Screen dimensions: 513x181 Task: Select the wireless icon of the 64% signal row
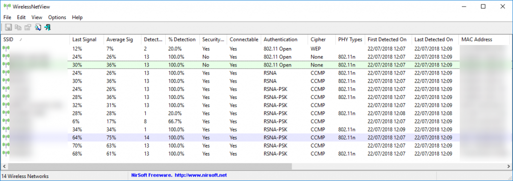(x=6, y=137)
